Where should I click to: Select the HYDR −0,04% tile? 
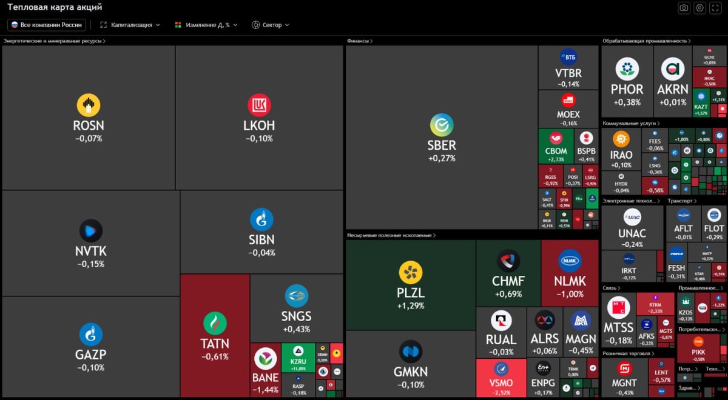pos(621,183)
